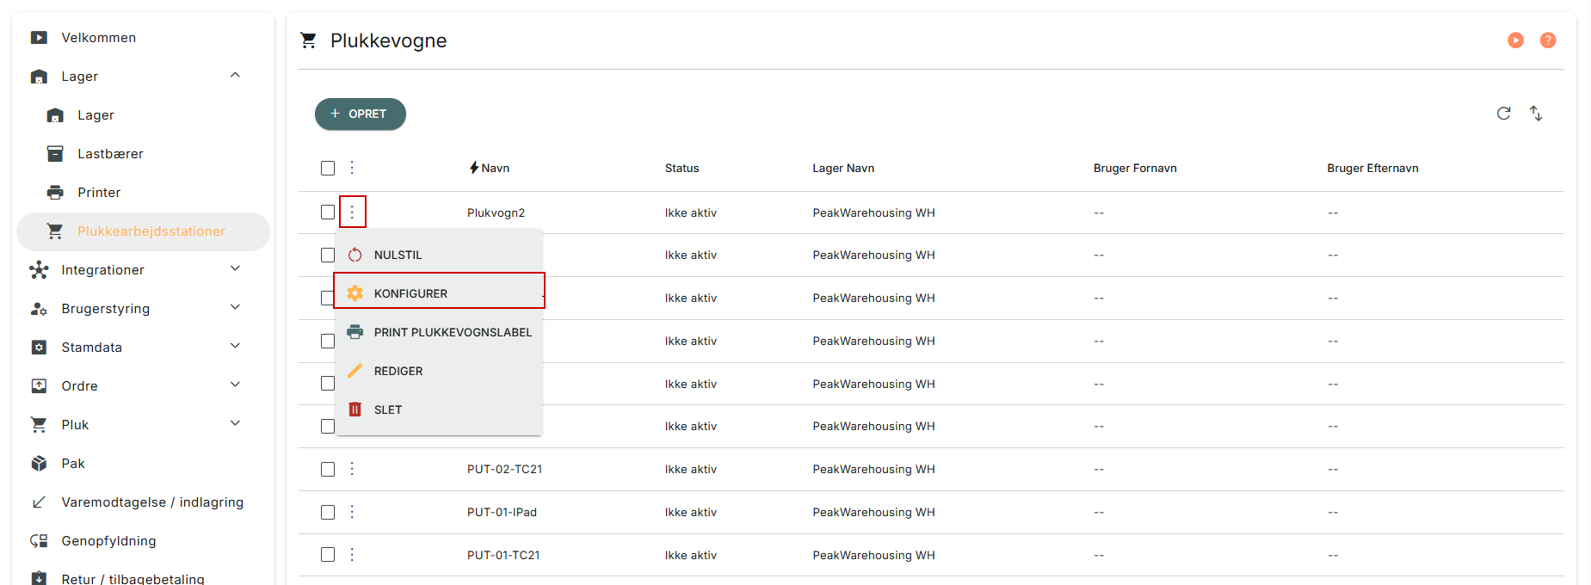Click the refresh icon above the table
1591x585 pixels.
1503,114
